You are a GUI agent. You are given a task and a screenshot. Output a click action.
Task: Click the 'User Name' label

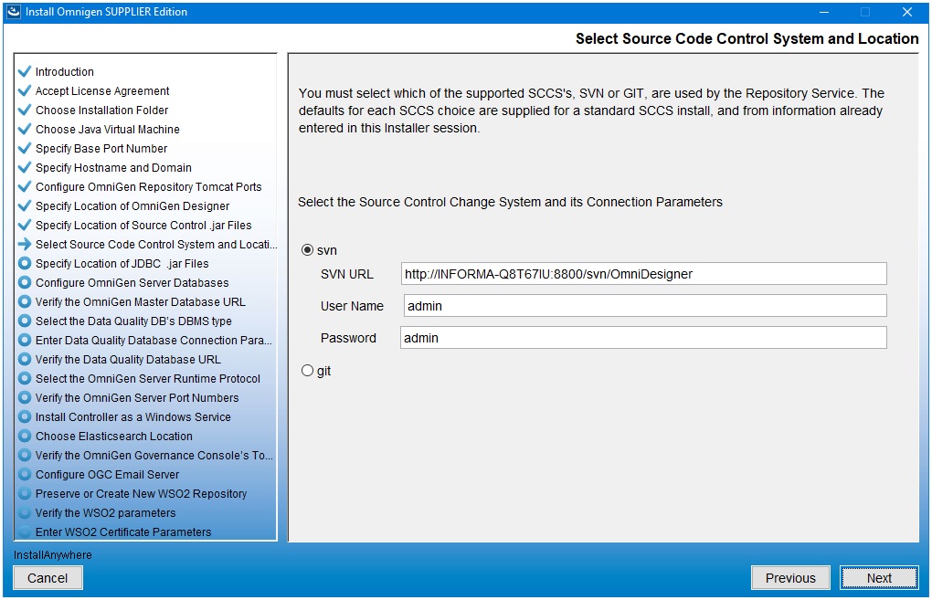pos(352,306)
